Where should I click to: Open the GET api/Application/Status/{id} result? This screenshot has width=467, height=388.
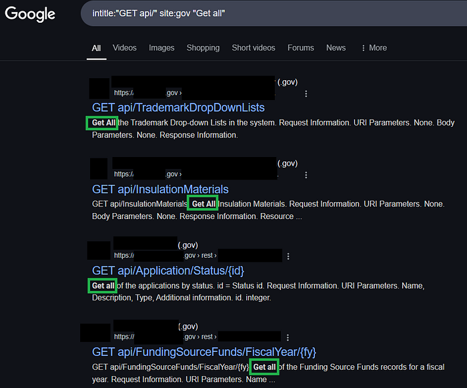click(x=168, y=270)
